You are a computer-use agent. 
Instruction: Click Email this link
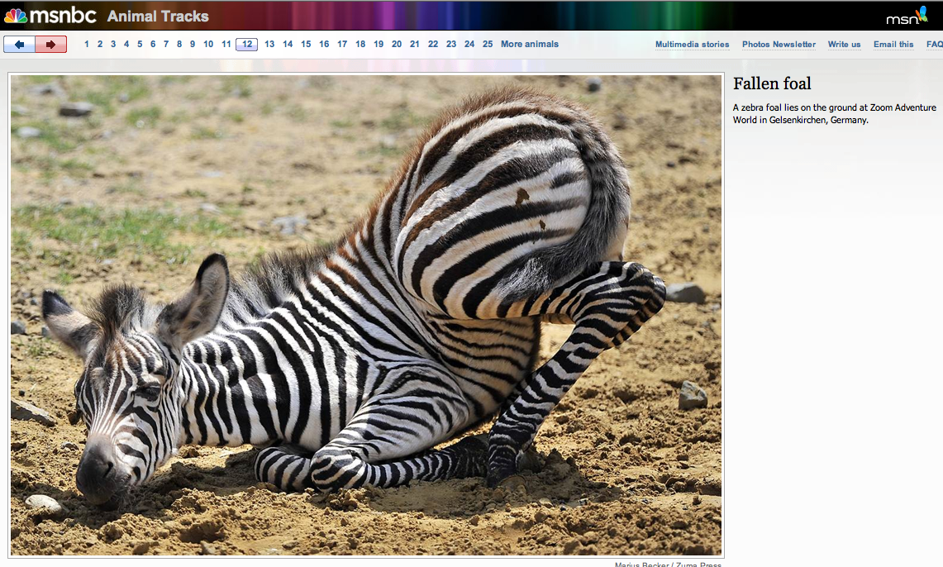893,45
